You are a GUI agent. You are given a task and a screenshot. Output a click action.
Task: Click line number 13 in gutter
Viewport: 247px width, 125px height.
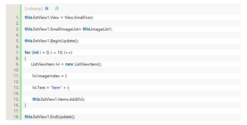pyautogui.click(x=17, y=88)
